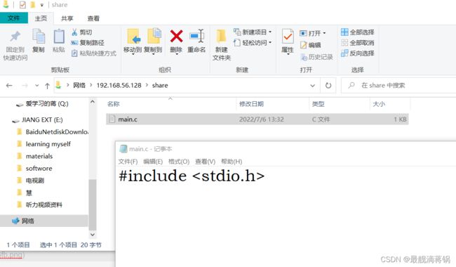Click Select all (全部选择)

pos(358,32)
